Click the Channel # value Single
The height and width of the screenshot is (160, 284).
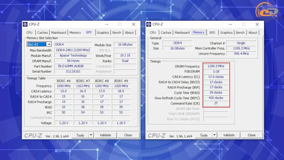241,43
